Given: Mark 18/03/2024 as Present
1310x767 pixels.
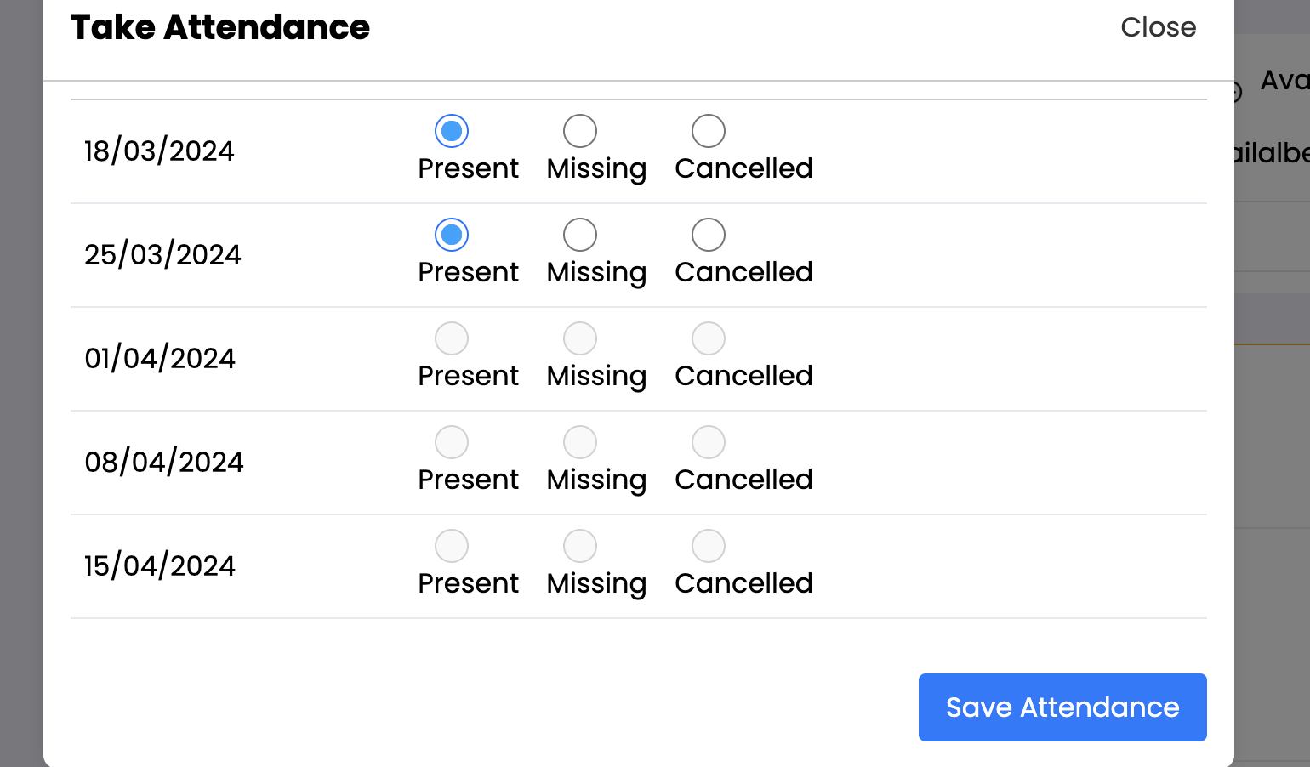Looking at the screenshot, I should point(452,131).
